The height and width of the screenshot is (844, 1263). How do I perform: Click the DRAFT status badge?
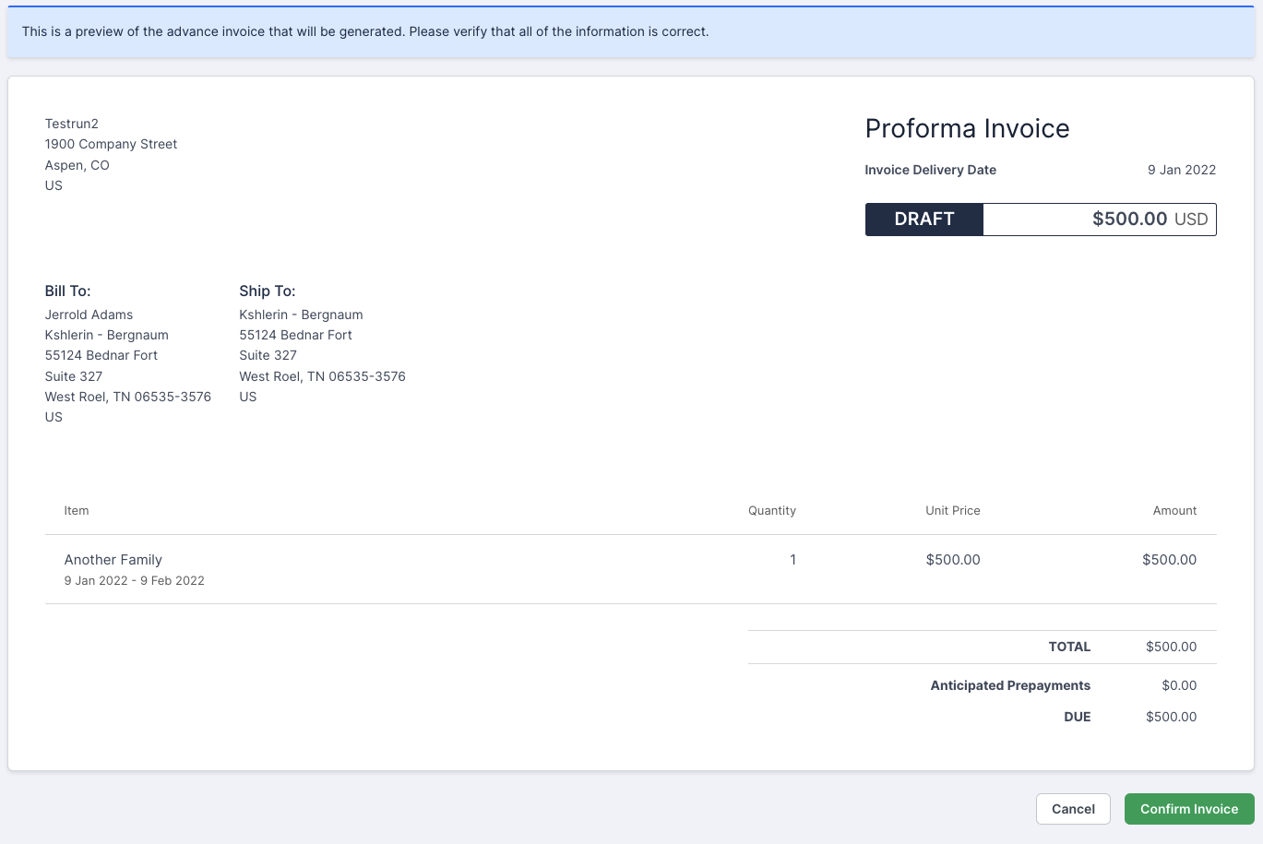pyautogui.click(x=923, y=220)
